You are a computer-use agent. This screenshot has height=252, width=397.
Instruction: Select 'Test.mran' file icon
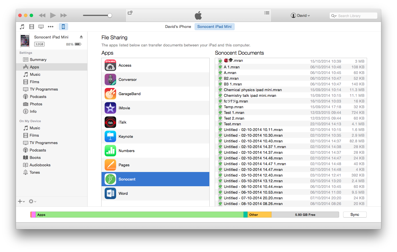coord(220,124)
